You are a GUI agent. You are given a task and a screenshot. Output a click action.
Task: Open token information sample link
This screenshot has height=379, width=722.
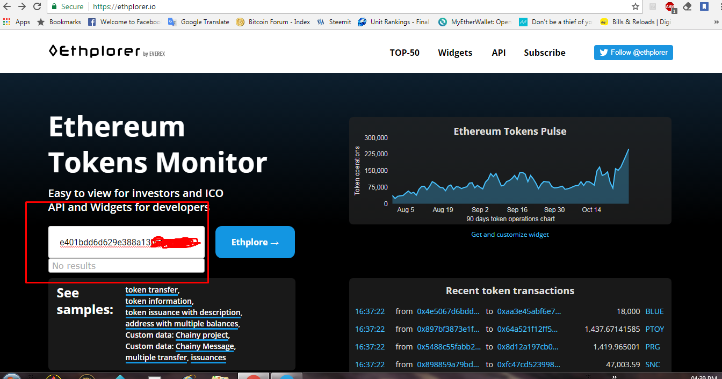[158, 301]
